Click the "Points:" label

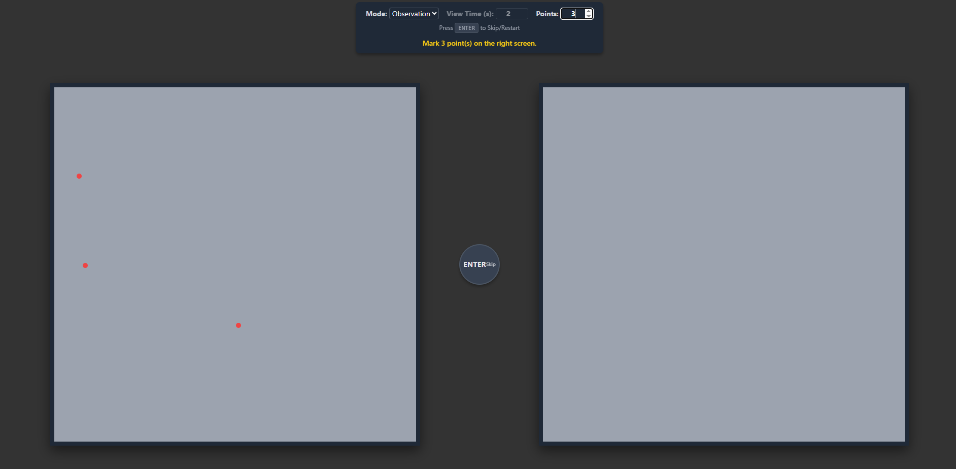pos(547,14)
